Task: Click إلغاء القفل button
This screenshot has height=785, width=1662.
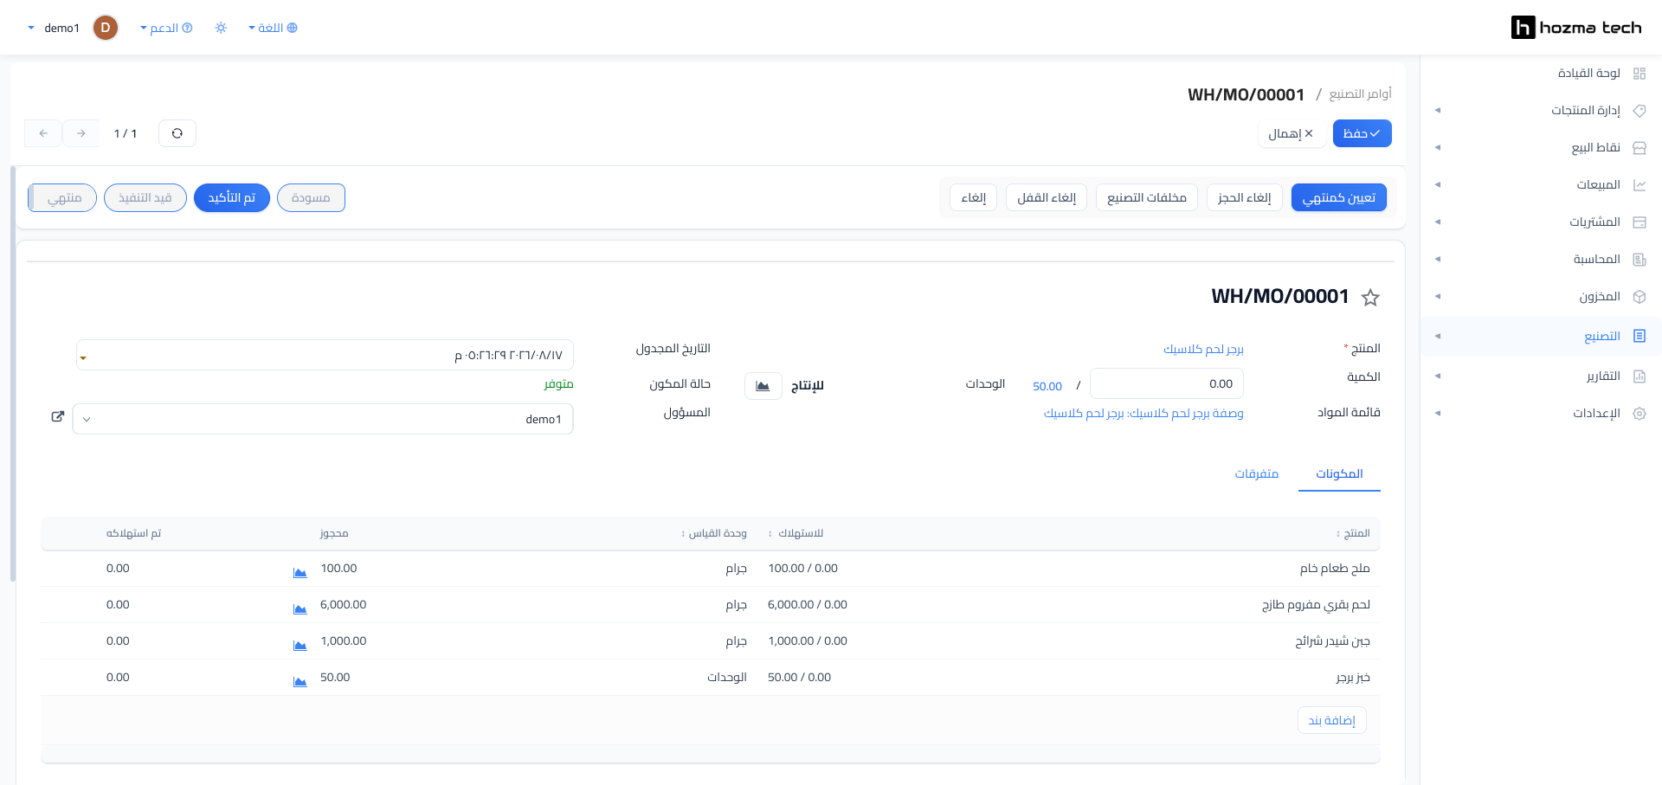Action: click(1047, 197)
